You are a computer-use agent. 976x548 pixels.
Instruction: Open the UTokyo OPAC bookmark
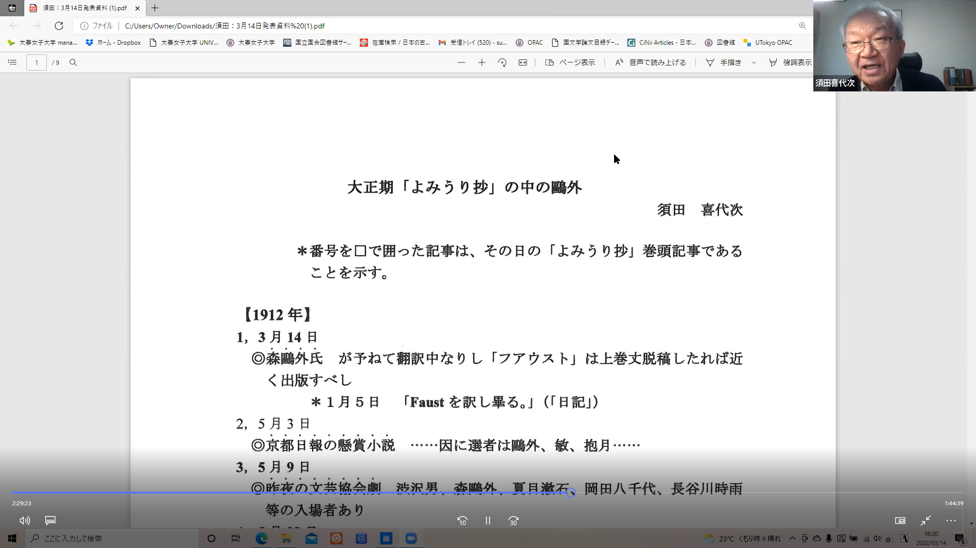click(768, 43)
